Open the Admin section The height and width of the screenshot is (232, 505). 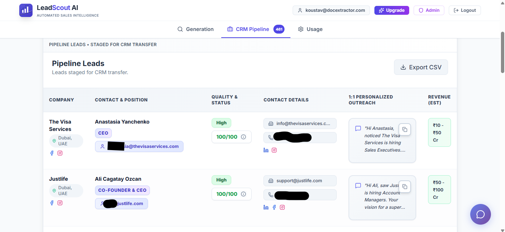[x=429, y=10]
